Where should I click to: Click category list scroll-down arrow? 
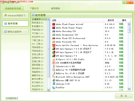49,90
